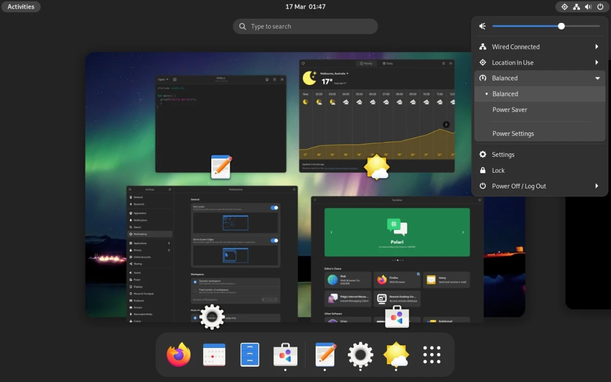Show the app grid with the nine-dot icon
This screenshot has width=611, height=382.
pos(431,354)
